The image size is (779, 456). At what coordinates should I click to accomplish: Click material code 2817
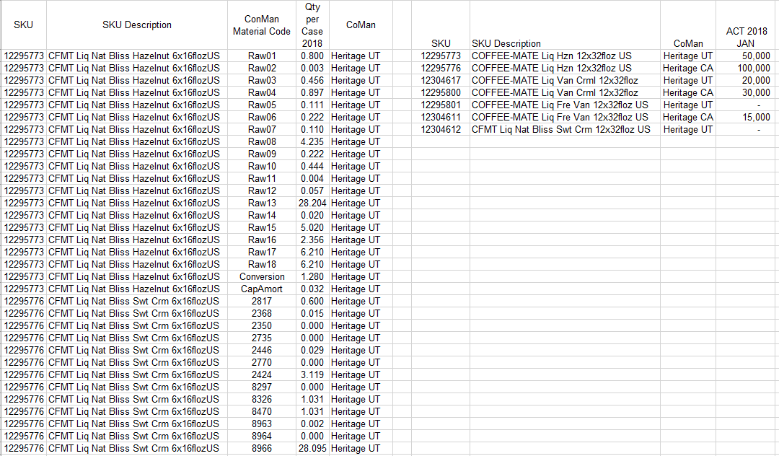pyautogui.click(x=262, y=301)
